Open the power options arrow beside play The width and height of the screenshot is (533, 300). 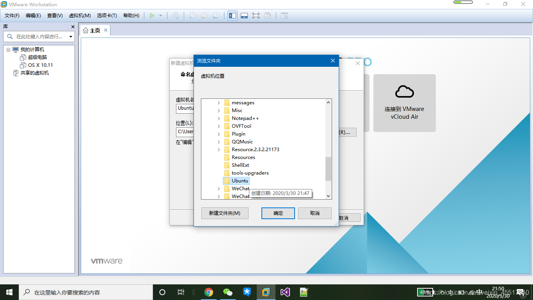tap(160, 16)
